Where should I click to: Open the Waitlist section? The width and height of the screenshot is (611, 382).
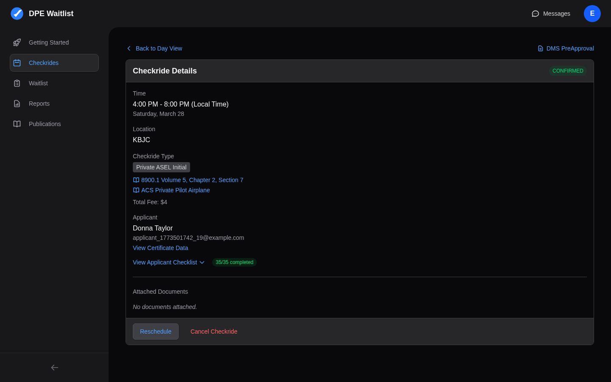pos(38,83)
